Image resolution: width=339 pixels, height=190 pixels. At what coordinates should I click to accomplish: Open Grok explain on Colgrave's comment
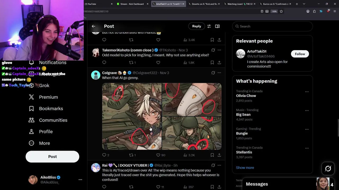pyautogui.click(x=213, y=73)
